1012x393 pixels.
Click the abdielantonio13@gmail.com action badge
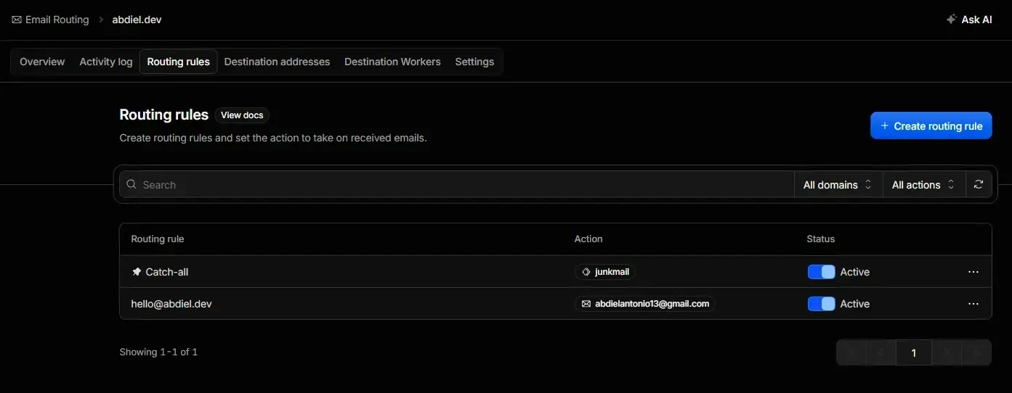[x=645, y=304]
